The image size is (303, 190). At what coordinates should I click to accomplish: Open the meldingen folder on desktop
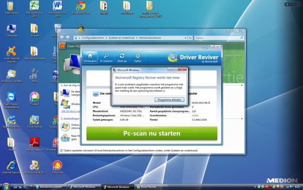(x=127, y=8)
